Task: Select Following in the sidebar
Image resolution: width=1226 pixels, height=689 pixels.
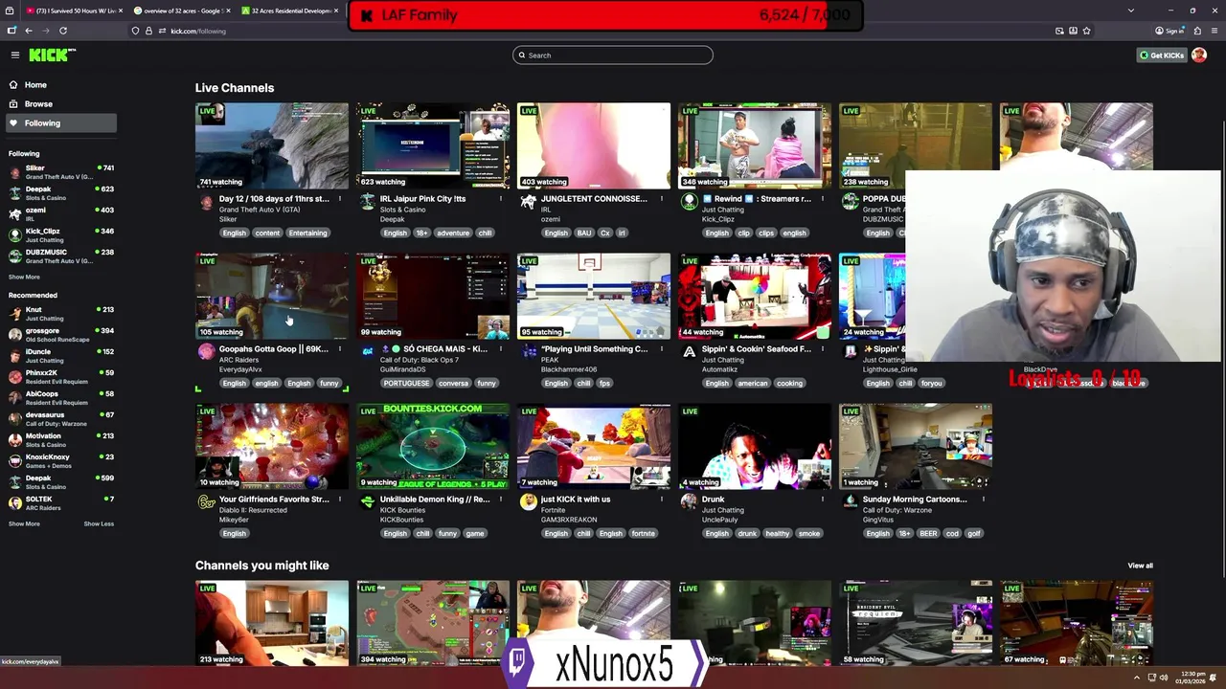Action: [x=62, y=123]
